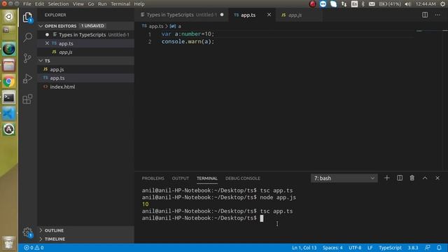Open the system settings gear in top bar
448x252 pixels.
[442, 4]
